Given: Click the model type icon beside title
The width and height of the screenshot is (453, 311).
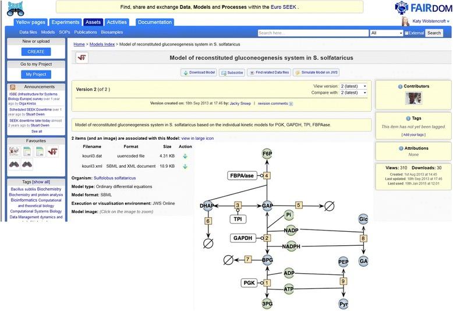Looking at the screenshot, I should pos(82,58).
